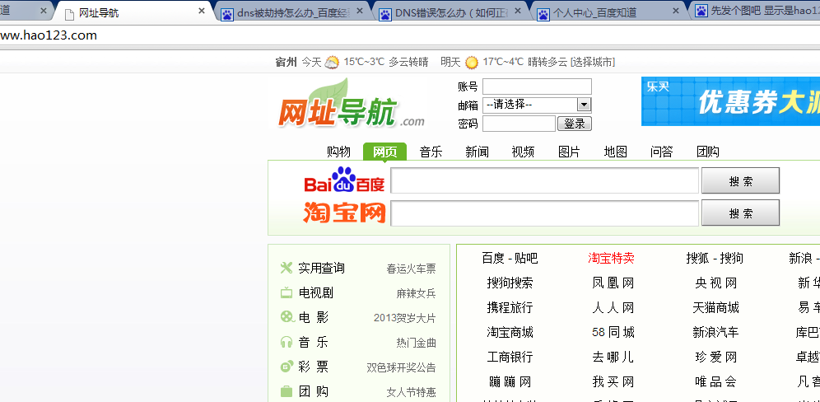Click the 账号 account input field
Viewport: 820px width, 402px height.
coord(537,86)
